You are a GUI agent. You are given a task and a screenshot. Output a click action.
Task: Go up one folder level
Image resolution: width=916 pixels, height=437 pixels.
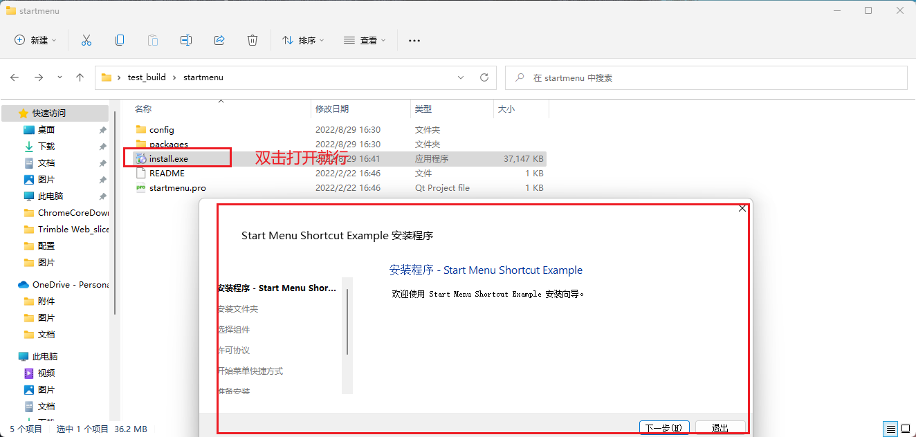[x=80, y=77]
